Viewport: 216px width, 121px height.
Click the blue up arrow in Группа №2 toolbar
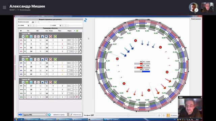[x=43, y=59]
